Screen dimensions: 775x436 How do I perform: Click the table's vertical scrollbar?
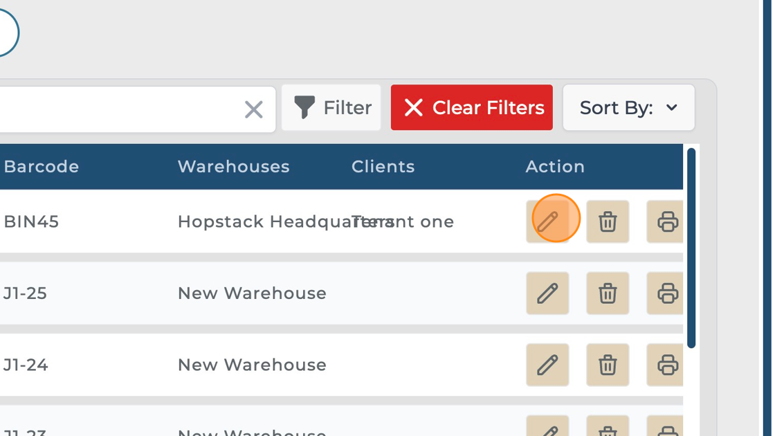[x=691, y=248]
